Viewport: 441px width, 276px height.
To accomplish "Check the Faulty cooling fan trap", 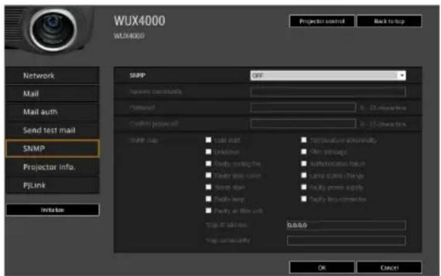I will click(208, 163).
